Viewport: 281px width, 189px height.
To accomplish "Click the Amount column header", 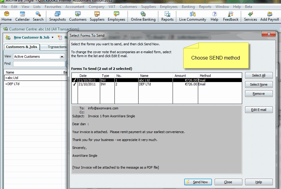I will [x=185, y=76].
